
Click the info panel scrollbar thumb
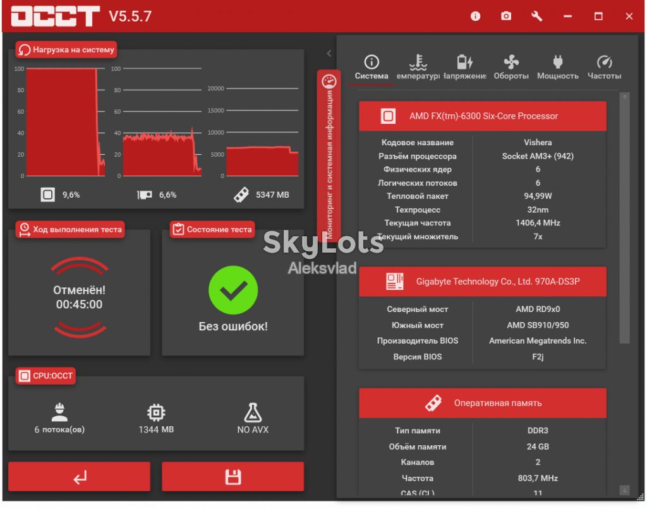click(x=625, y=223)
